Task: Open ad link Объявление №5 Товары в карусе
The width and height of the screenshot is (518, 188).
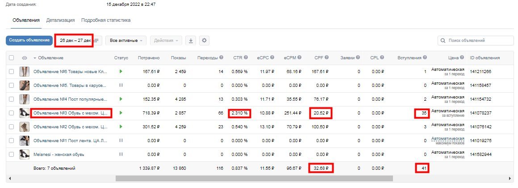Action: 70,86
